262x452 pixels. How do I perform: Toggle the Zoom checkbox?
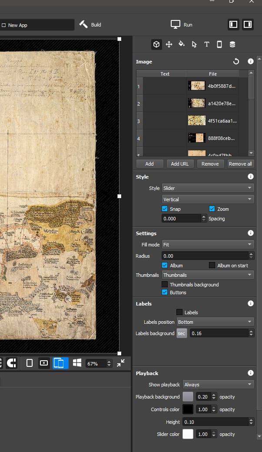(x=212, y=209)
